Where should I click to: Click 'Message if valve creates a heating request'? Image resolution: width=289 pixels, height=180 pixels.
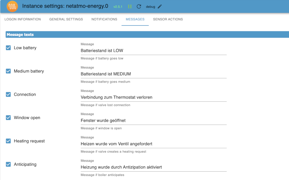tap(113, 152)
